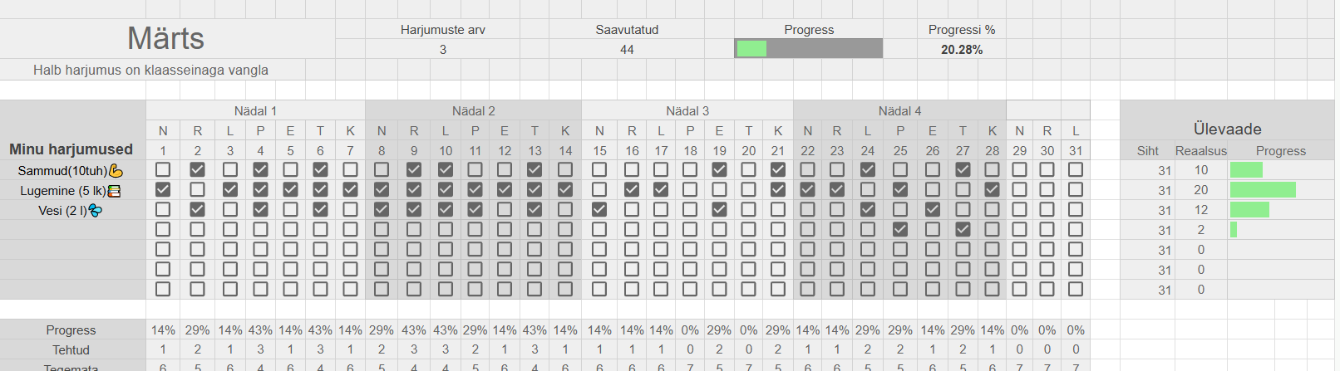The image size is (1340, 371).
Task: Click the Lugemine progress bar in Ülevaade
Action: coord(1262,190)
